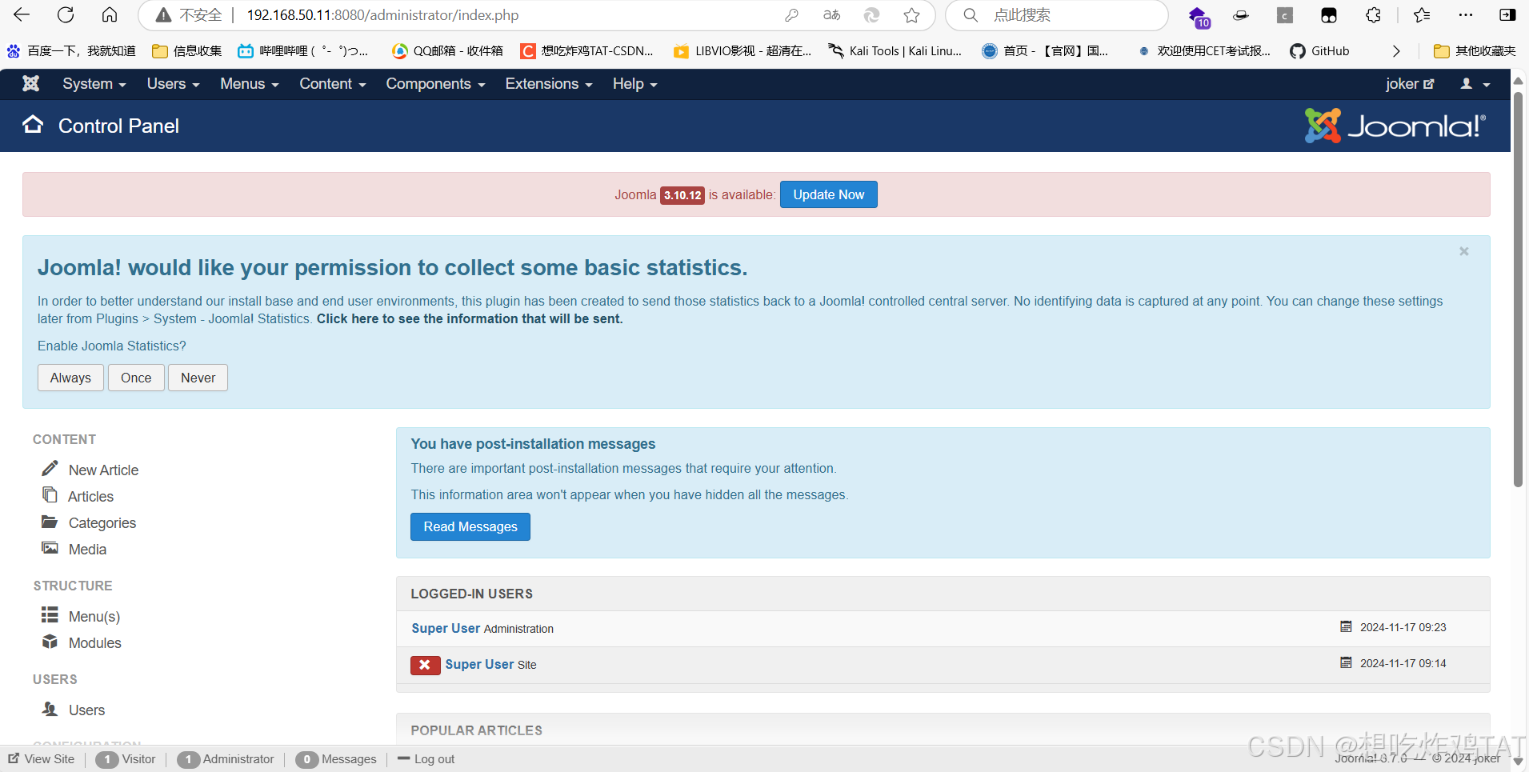Open the 其他收藏夹 folder
The width and height of the screenshot is (1529, 772).
(x=1475, y=51)
